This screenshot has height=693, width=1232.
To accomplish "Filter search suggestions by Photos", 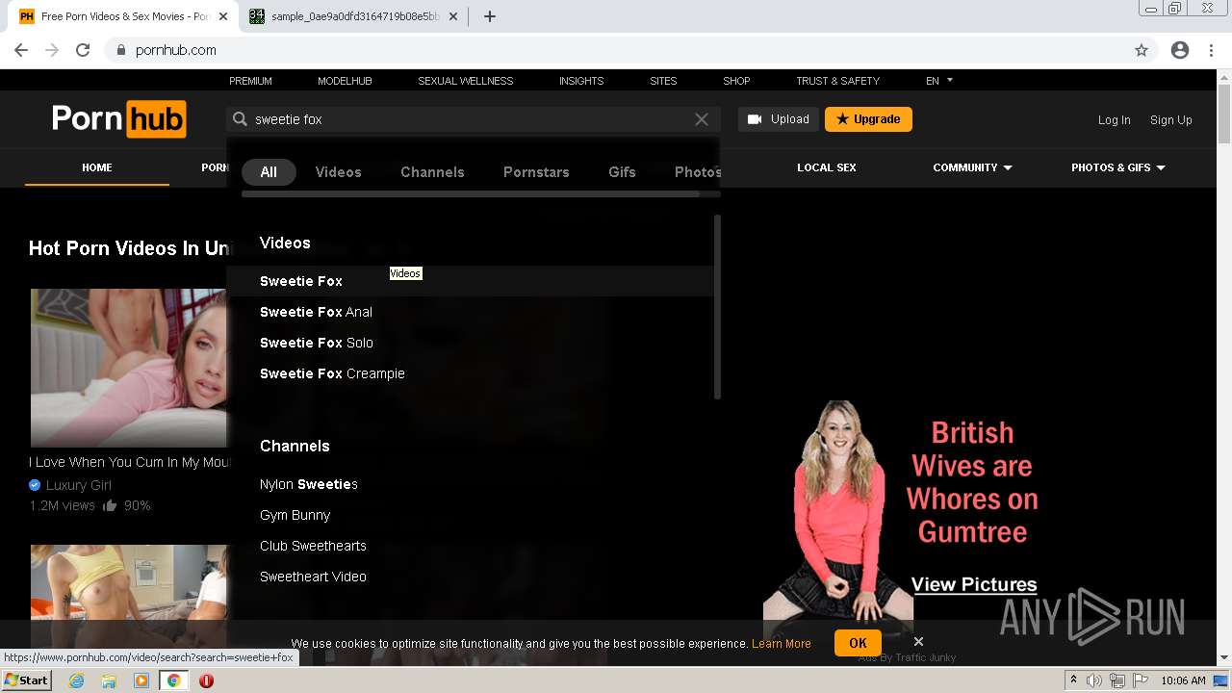I will pyautogui.click(x=698, y=172).
